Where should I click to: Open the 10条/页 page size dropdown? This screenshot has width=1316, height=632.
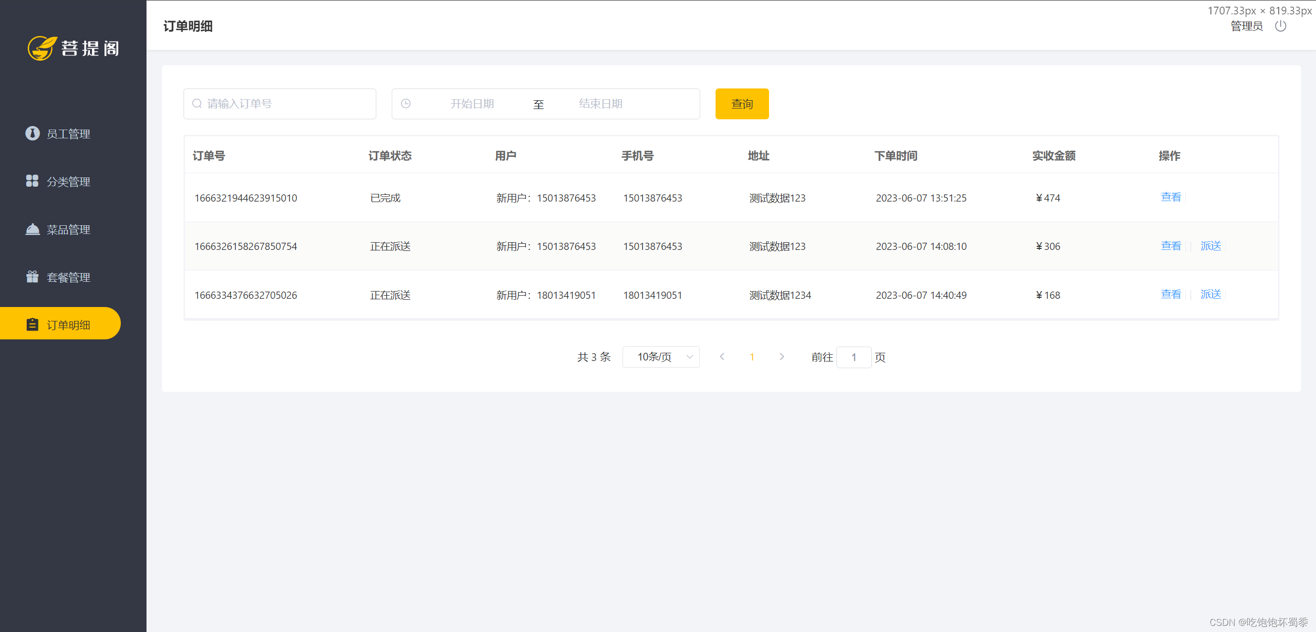click(661, 357)
